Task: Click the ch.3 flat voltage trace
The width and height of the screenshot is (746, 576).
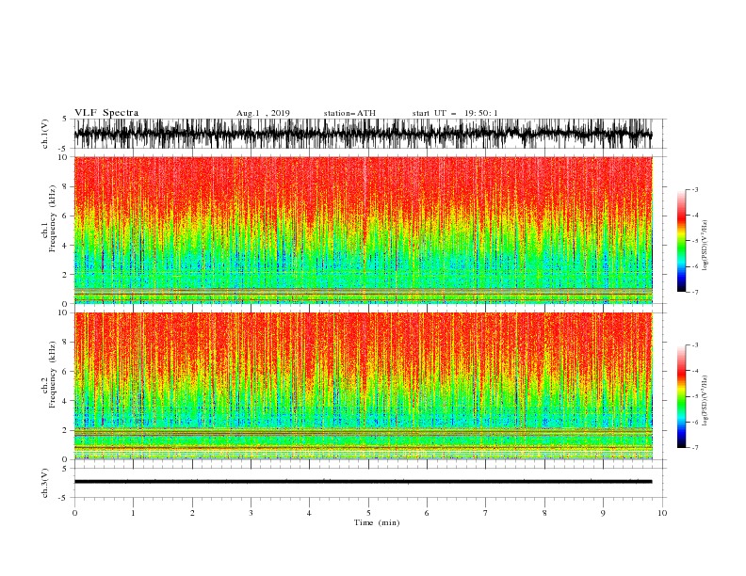Action: [363, 482]
